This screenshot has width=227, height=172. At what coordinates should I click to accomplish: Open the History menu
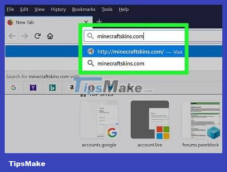(58, 9)
